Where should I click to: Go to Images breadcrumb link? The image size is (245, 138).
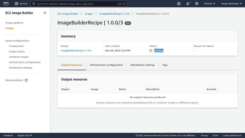click(x=89, y=14)
